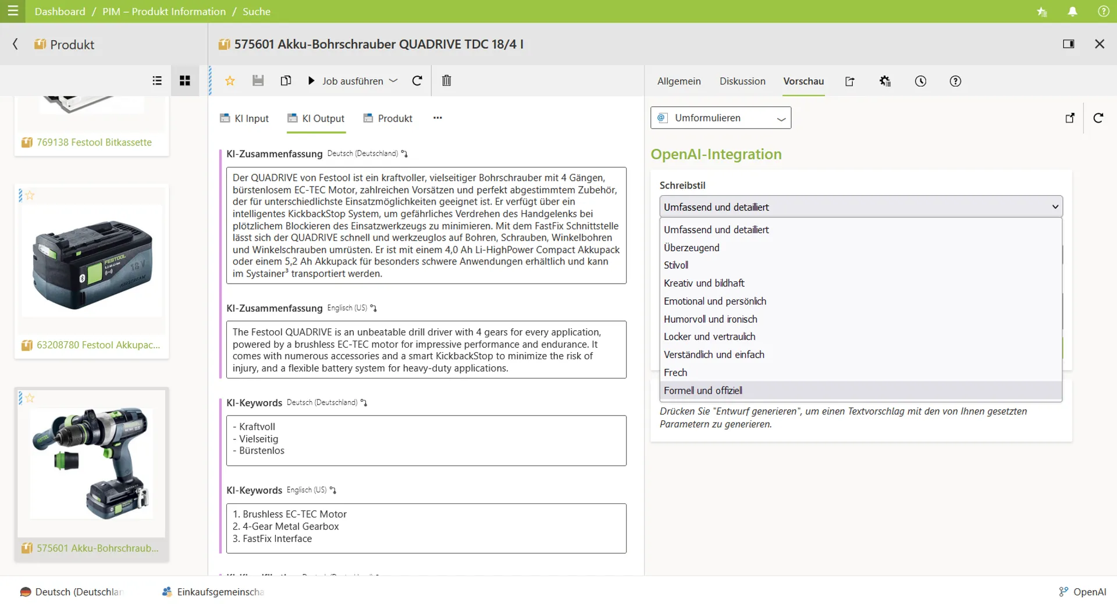Open the Vorschau tab

point(803,81)
